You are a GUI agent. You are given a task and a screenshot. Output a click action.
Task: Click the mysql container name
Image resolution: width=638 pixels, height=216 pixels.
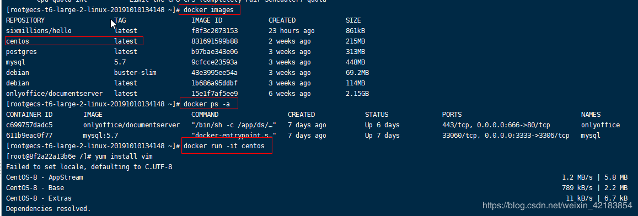tap(591, 136)
